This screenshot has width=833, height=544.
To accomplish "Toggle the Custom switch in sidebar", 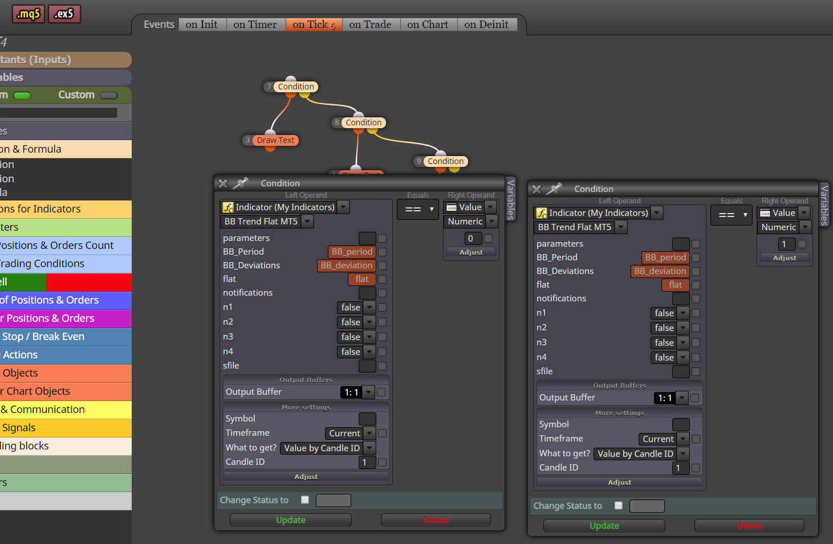I will tap(109, 95).
